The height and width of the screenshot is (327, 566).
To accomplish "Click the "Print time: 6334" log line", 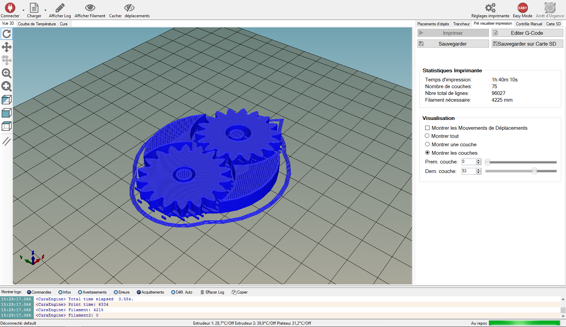I will tap(88, 304).
